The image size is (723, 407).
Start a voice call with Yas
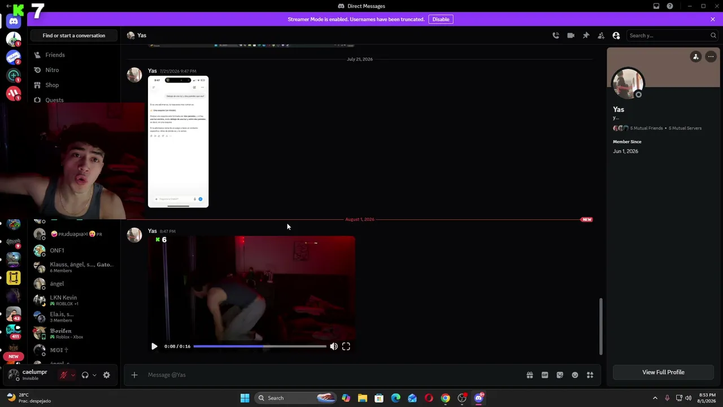tap(556, 36)
